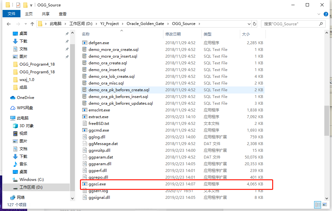This screenshot has width=332, height=211.
Task: Open 成品 folder in sidebar
Action: tap(23, 87)
